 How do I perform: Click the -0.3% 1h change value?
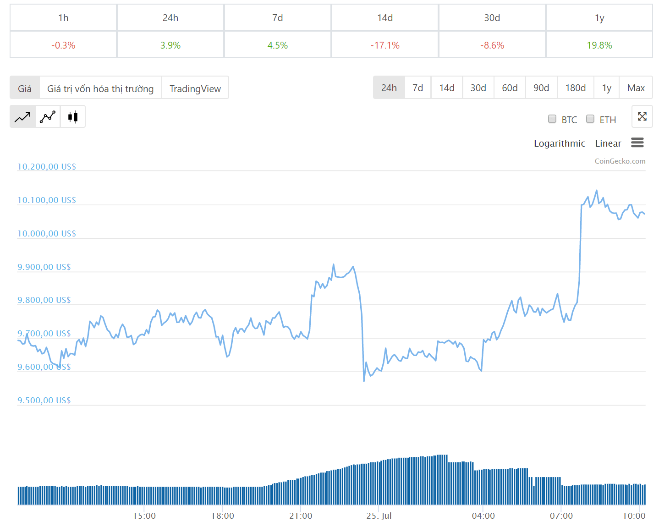(63, 45)
